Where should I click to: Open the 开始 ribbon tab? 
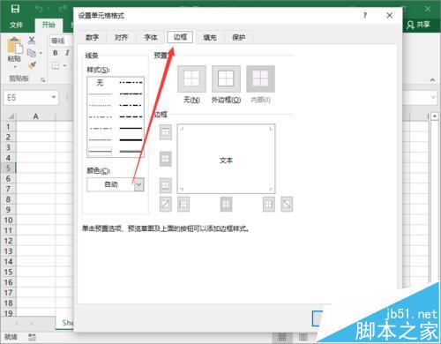click(x=49, y=25)
